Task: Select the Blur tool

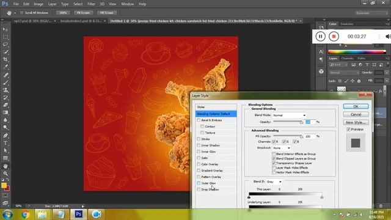Action: (x=5, y=120)
